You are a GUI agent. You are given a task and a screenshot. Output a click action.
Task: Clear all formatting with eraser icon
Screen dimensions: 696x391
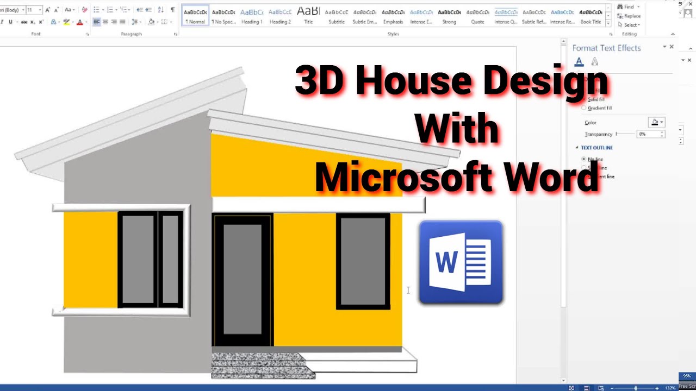(x=84, y=10)
